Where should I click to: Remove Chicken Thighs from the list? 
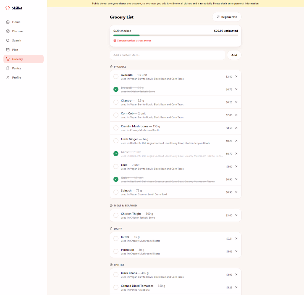click(236, 215)
